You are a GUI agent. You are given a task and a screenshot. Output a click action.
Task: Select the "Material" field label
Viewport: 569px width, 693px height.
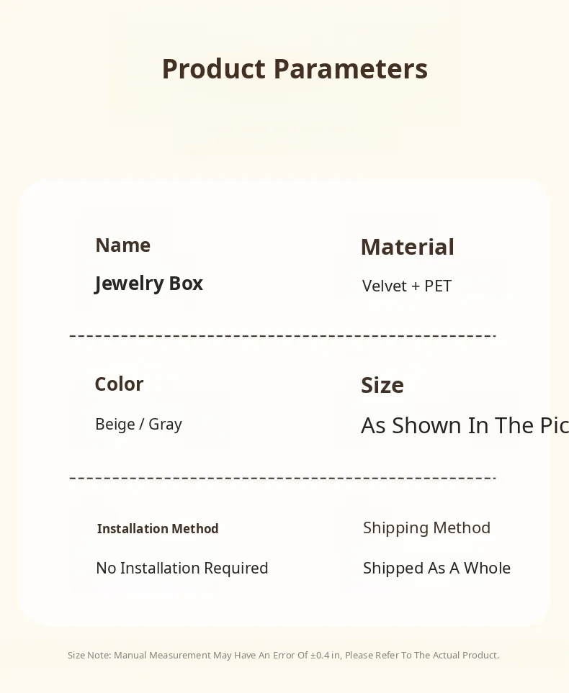click(407, 247)
